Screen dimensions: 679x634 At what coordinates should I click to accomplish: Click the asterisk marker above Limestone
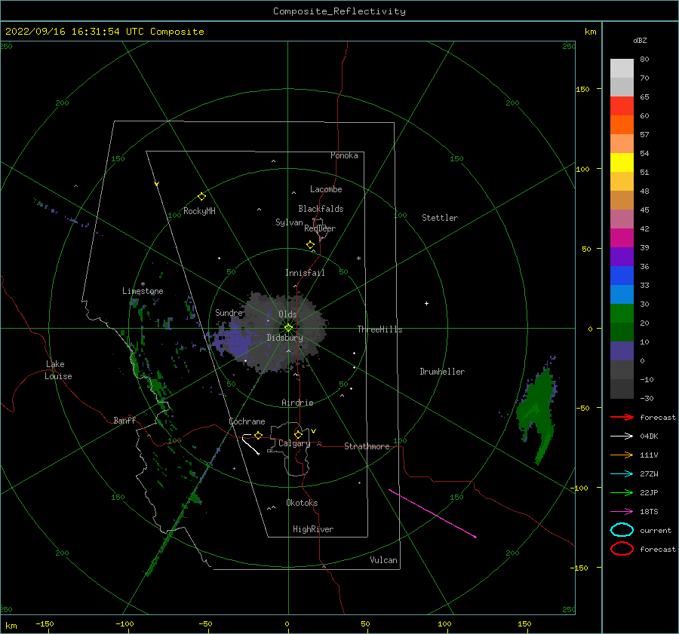pyautogui.click(x=143, y=284)
